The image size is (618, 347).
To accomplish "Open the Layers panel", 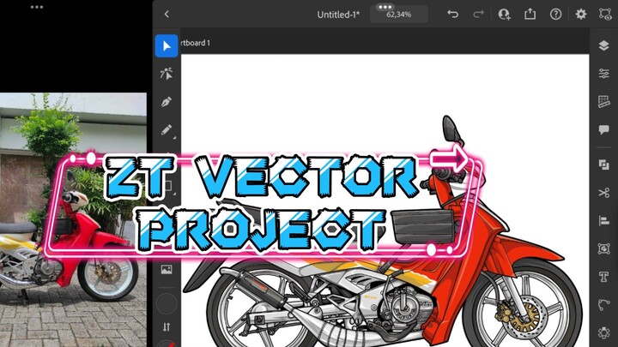I will (x=603, y=45).
